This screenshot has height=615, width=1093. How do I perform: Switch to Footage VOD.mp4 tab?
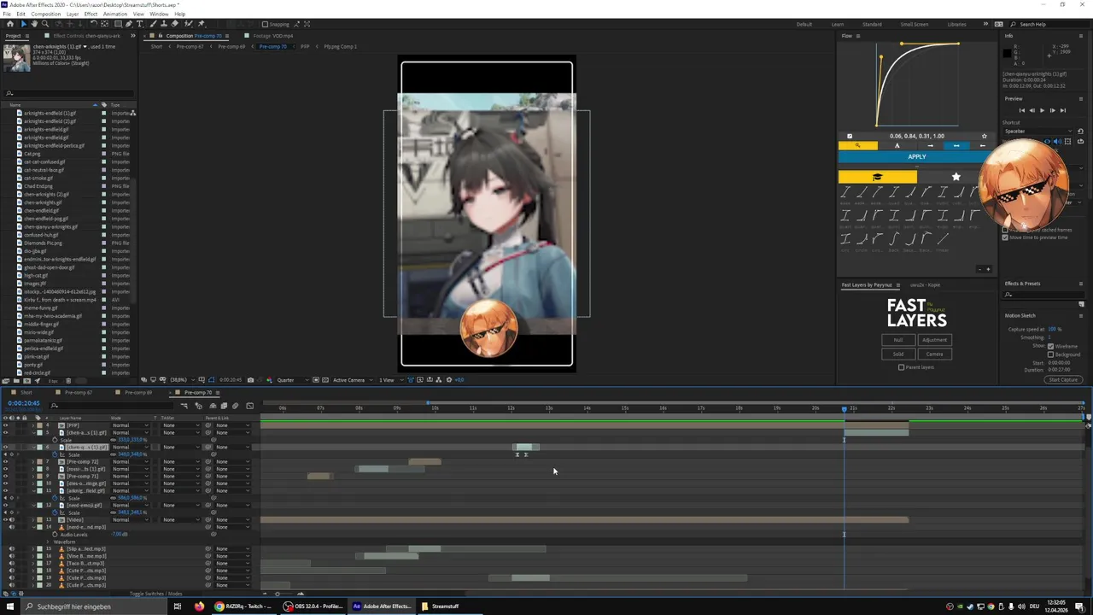click(272, 36)
